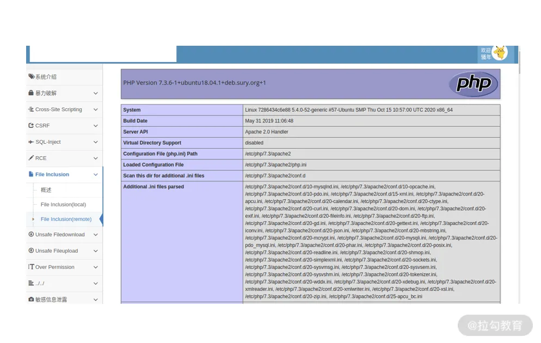Click the tag icon beside 系统介绍
This screenshot has width=541, height=343.
click(31, 77)
